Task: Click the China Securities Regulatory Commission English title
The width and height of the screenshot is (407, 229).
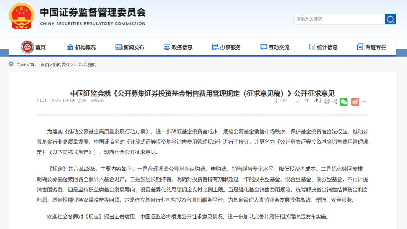Action: click(93, 24)
